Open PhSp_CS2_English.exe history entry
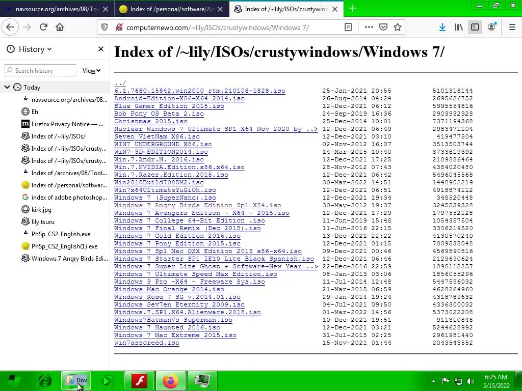This screenshot has height=391, width=522. (x=55, y=234)
